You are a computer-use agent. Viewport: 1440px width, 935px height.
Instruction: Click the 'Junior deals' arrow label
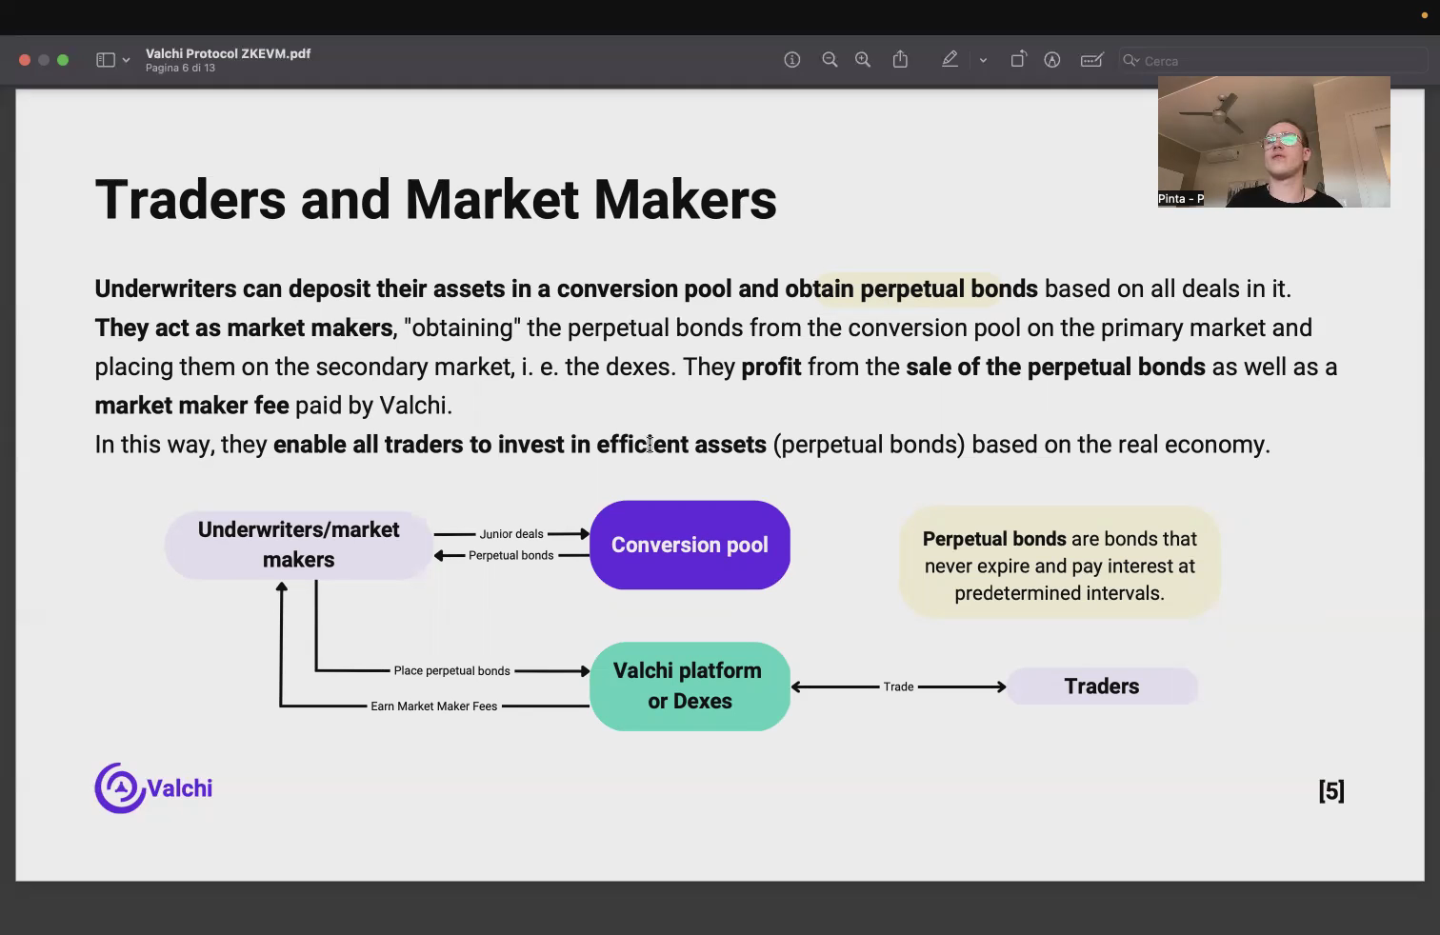coord(511,534)
